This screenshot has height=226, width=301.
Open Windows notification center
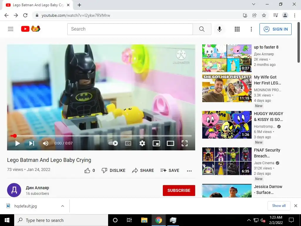(x=291, y=220)
